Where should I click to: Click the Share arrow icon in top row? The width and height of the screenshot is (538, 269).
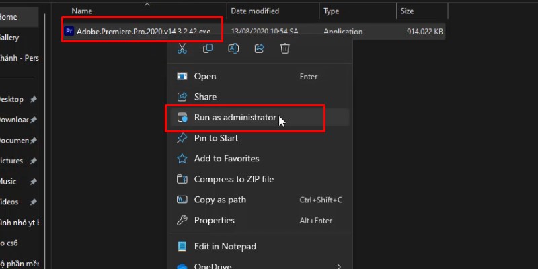[x=259, y=48]
